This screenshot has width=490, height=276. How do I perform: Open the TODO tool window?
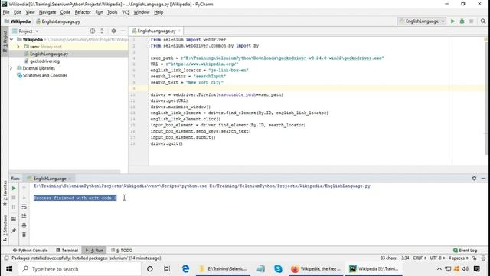point(122,251)
